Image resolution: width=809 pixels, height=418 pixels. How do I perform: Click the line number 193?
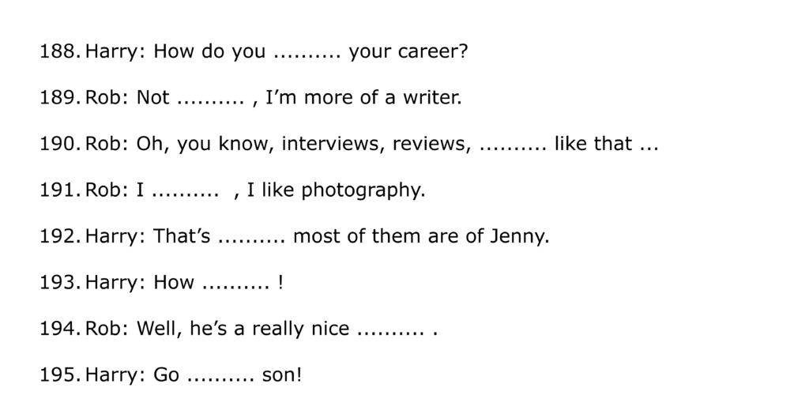click(59, 282)
